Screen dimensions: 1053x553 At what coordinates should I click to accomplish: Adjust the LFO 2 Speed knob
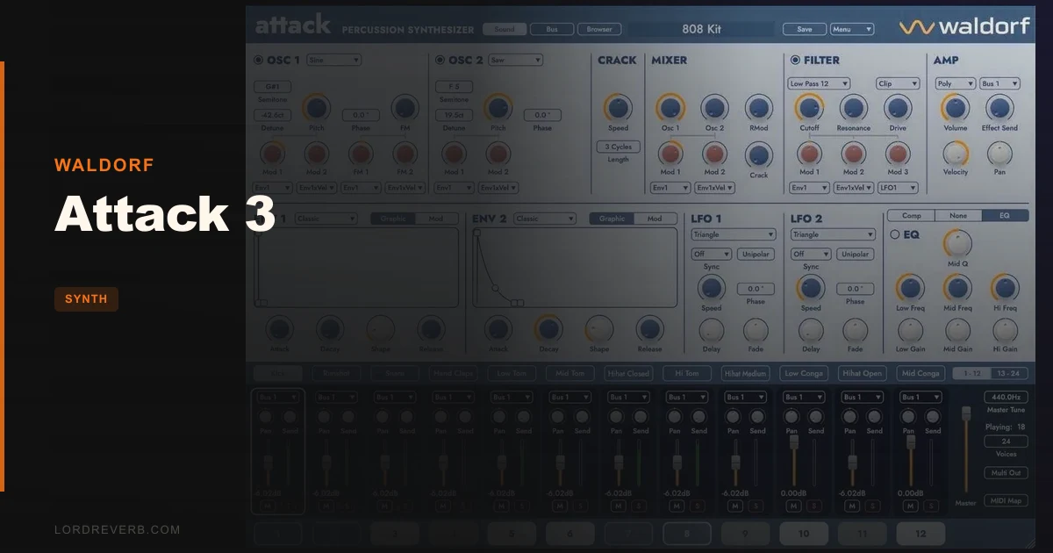point(811,288)
